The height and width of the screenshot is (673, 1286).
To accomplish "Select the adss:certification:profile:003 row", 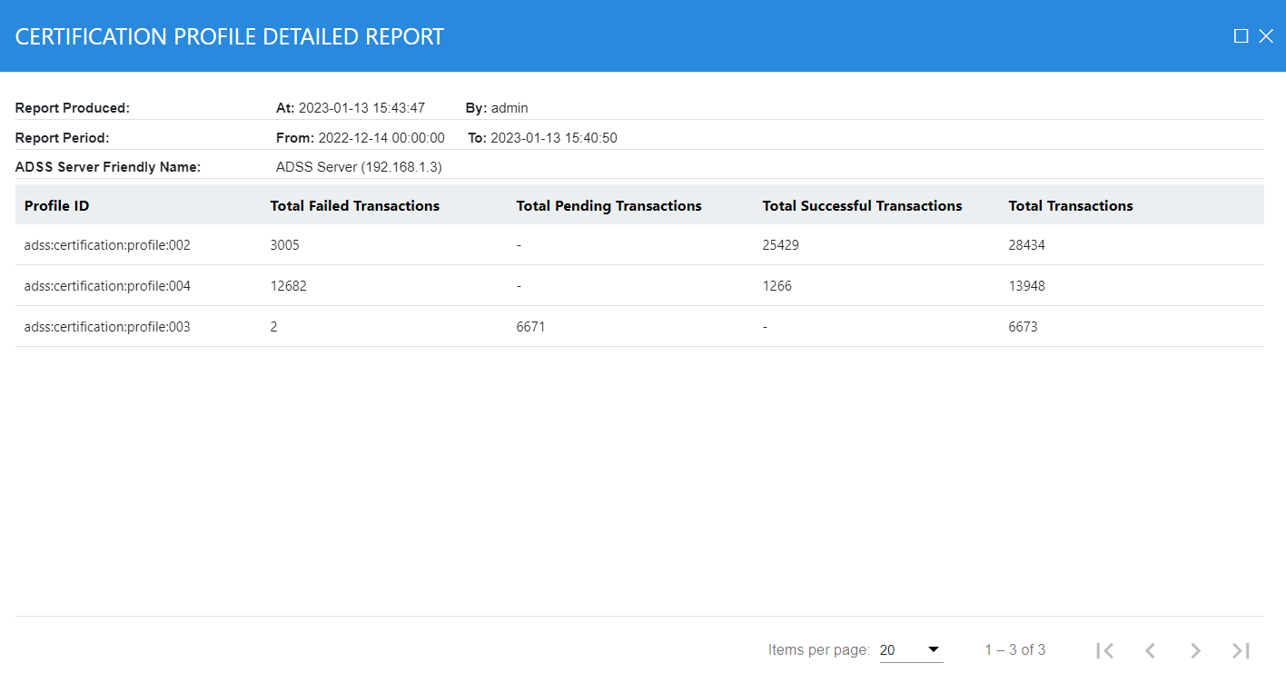I will pos(107,327).
